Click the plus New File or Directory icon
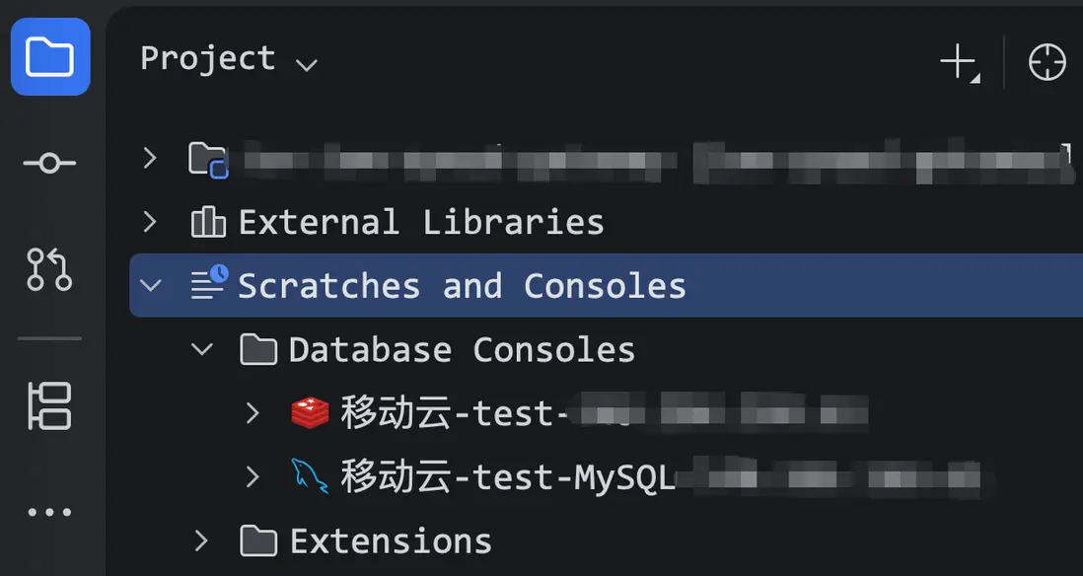 pos(958,62)
